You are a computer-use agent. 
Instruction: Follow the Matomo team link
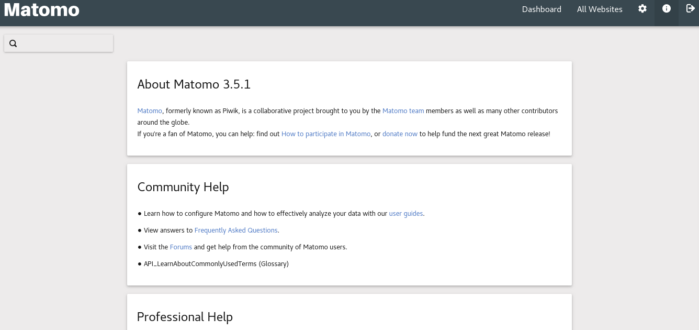click(403, 111)
